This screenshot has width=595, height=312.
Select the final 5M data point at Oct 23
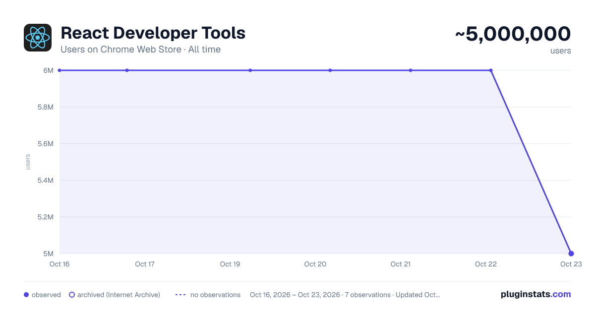click(x=571, y=254)
